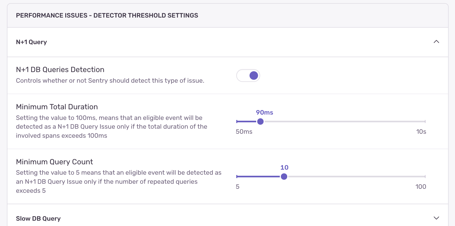Click the Minimum Query Count label
This screenshot has width=455, height=226.
click(54, 162)
